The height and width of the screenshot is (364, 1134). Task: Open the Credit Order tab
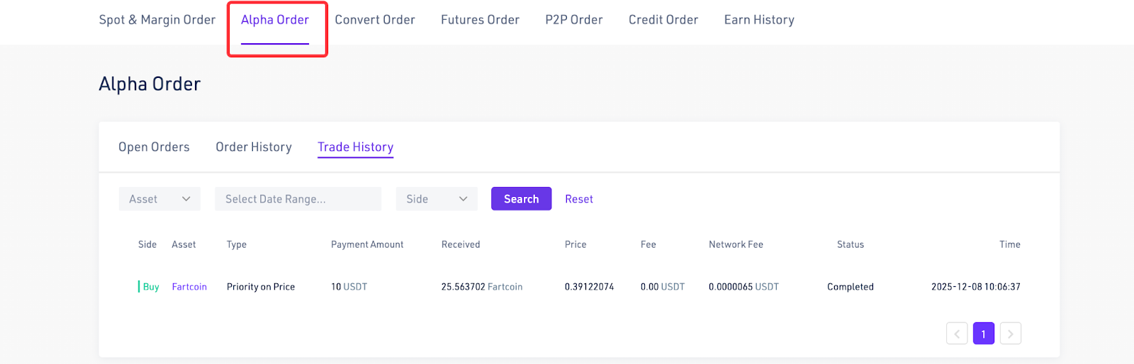(x=663, y=20)
